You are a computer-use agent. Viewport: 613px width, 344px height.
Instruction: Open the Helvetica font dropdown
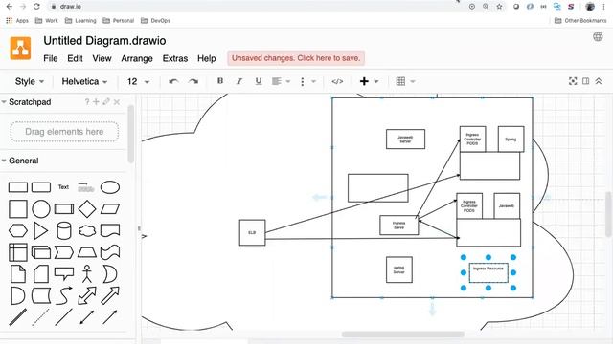84,81
